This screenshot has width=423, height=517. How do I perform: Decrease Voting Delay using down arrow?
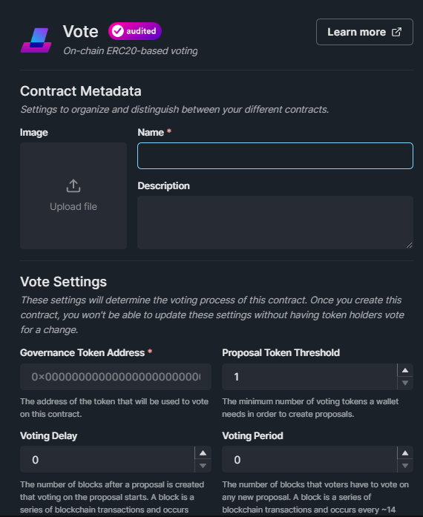click(203, 466)
